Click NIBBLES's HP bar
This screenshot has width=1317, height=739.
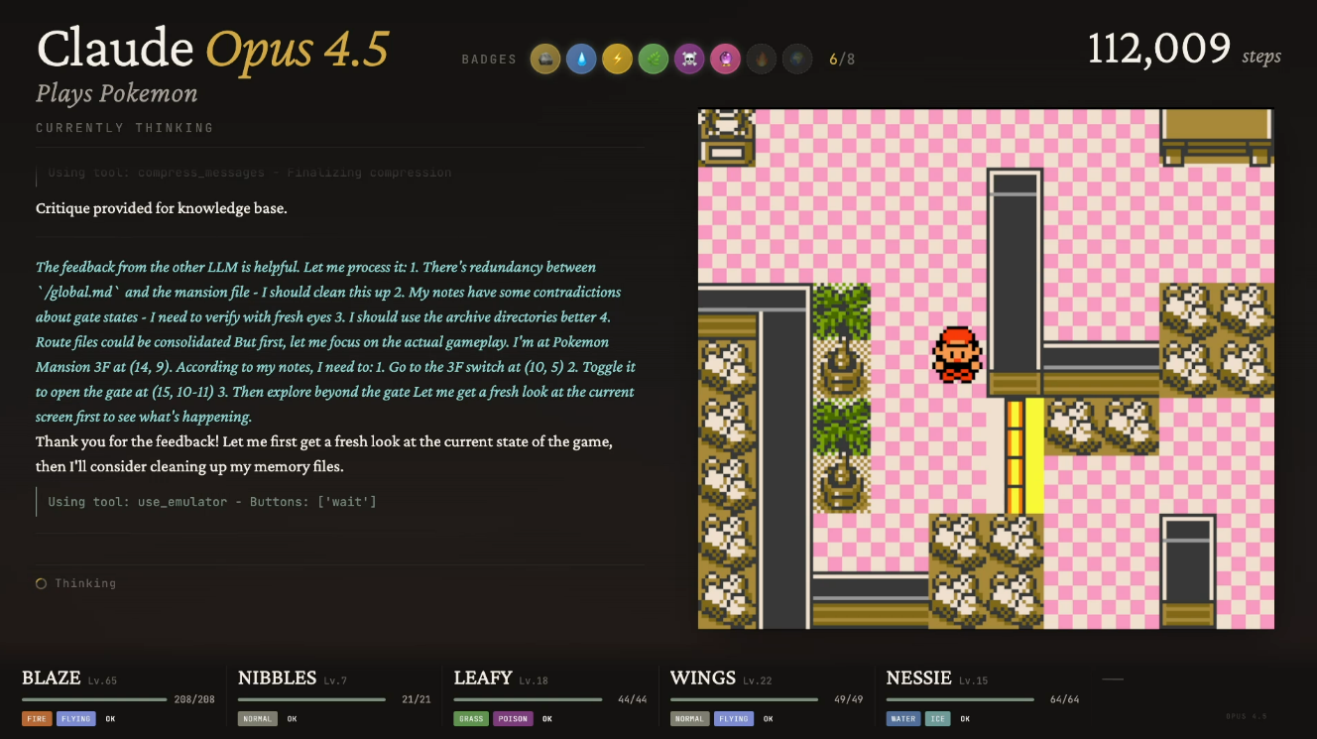coord(311,700)
